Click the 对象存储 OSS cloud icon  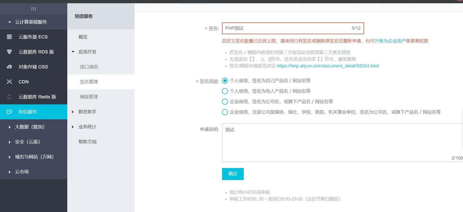click(9, 67)
